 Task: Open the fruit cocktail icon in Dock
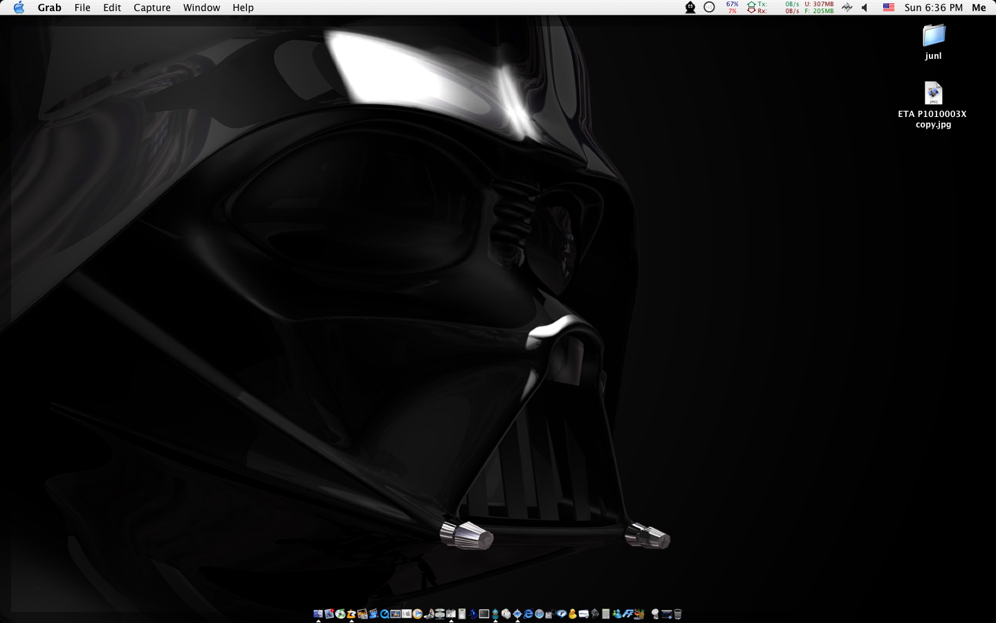638,614
